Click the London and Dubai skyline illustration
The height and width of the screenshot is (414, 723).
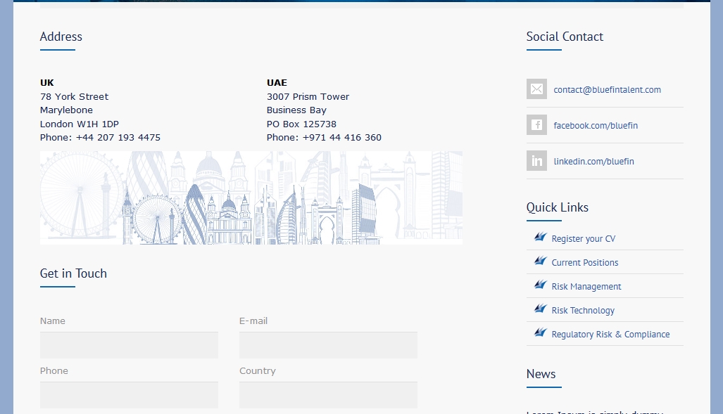pos(251,198)
